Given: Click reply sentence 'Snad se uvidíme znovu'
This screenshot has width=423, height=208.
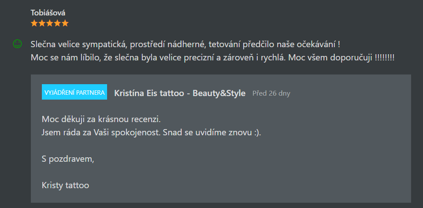Looking at the screenshot, I should point(208,133).
